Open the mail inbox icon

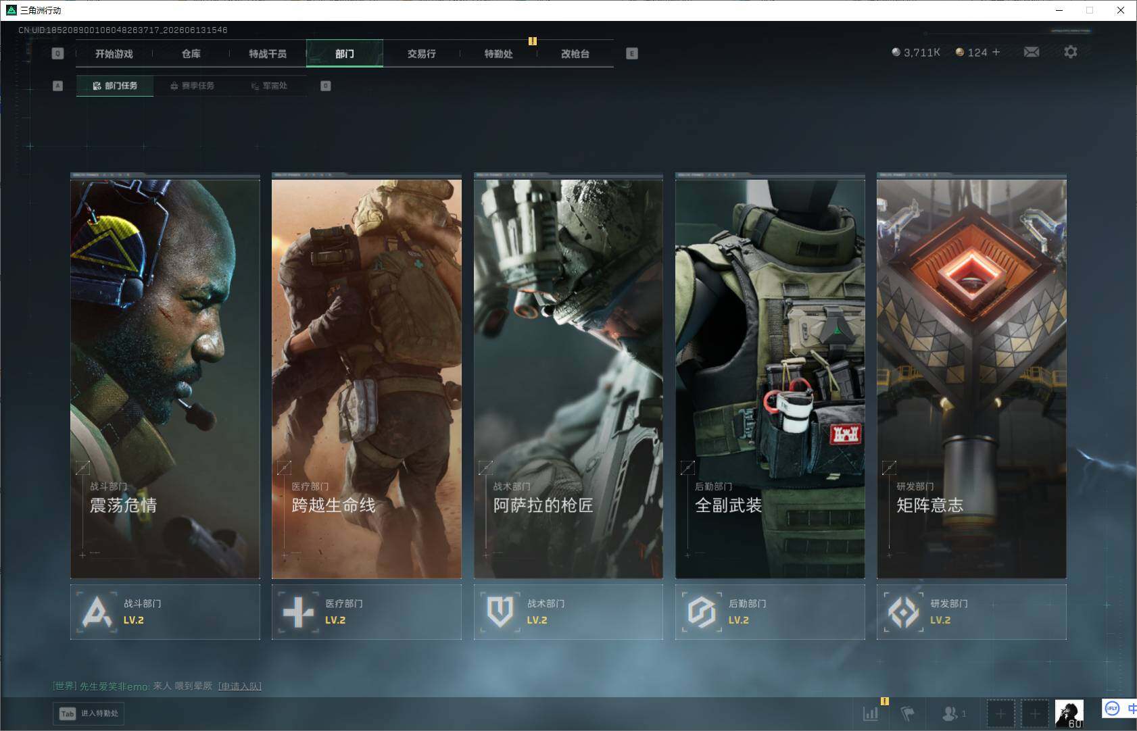pos(1032,52)
